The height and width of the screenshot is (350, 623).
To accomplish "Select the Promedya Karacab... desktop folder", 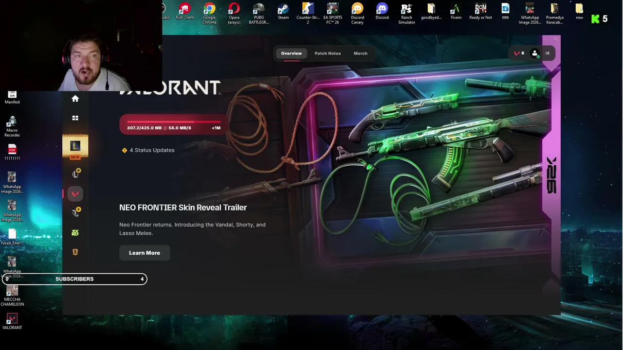I will [554, 14].
